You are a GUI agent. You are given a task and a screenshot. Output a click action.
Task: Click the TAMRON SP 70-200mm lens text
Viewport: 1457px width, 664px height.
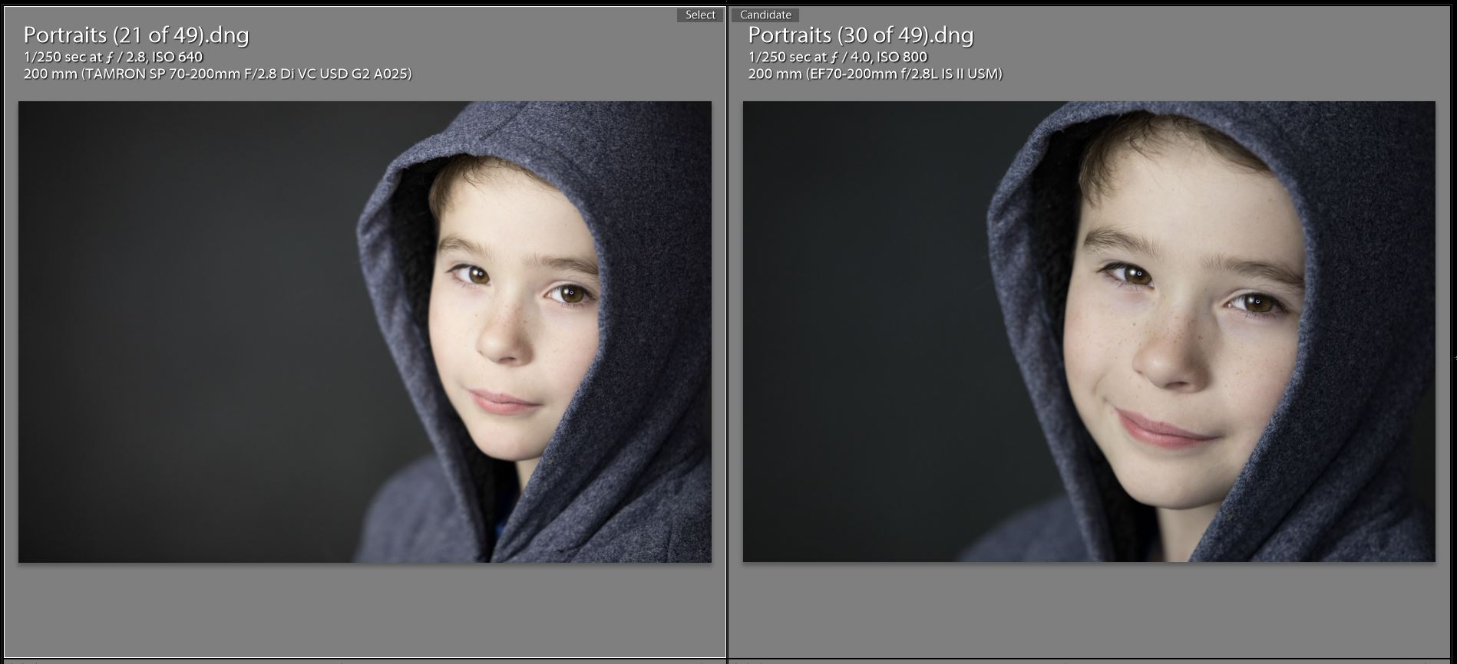217,74
